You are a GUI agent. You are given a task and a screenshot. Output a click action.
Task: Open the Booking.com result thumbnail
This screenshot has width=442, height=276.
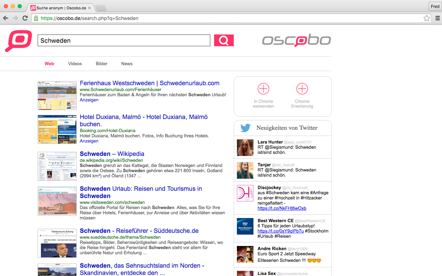click(x=57, y=129)
